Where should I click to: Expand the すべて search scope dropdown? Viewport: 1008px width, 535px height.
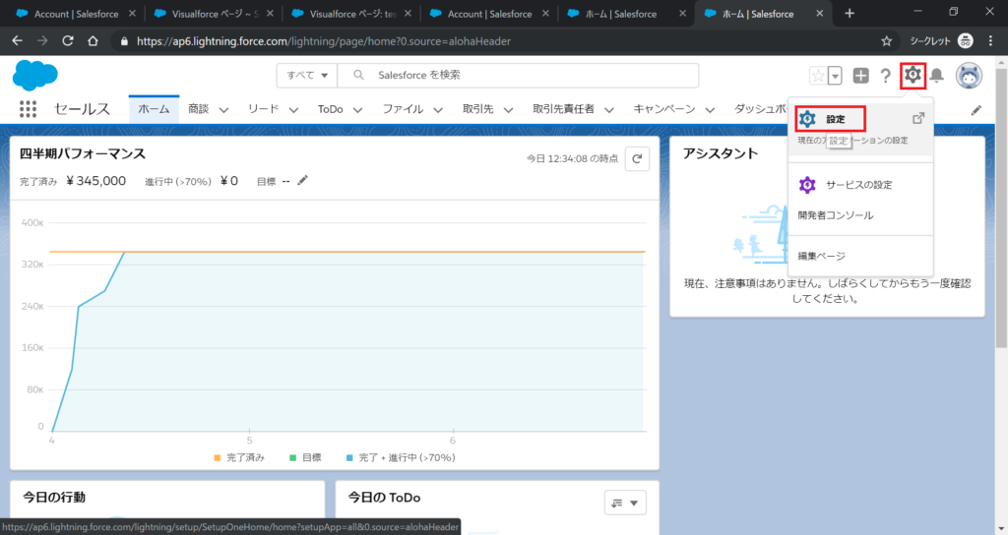[x=307, y=76]
